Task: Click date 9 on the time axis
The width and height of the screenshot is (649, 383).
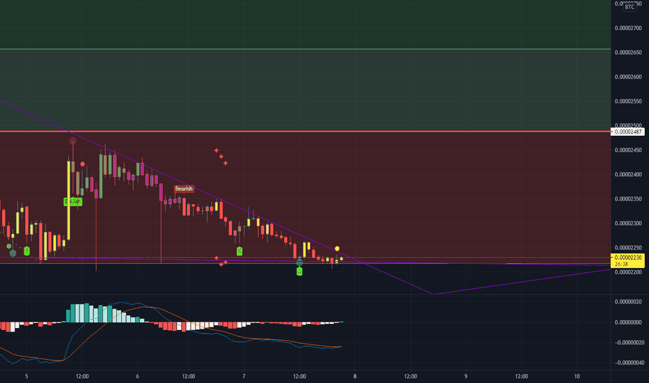Action: click(466, 376)
